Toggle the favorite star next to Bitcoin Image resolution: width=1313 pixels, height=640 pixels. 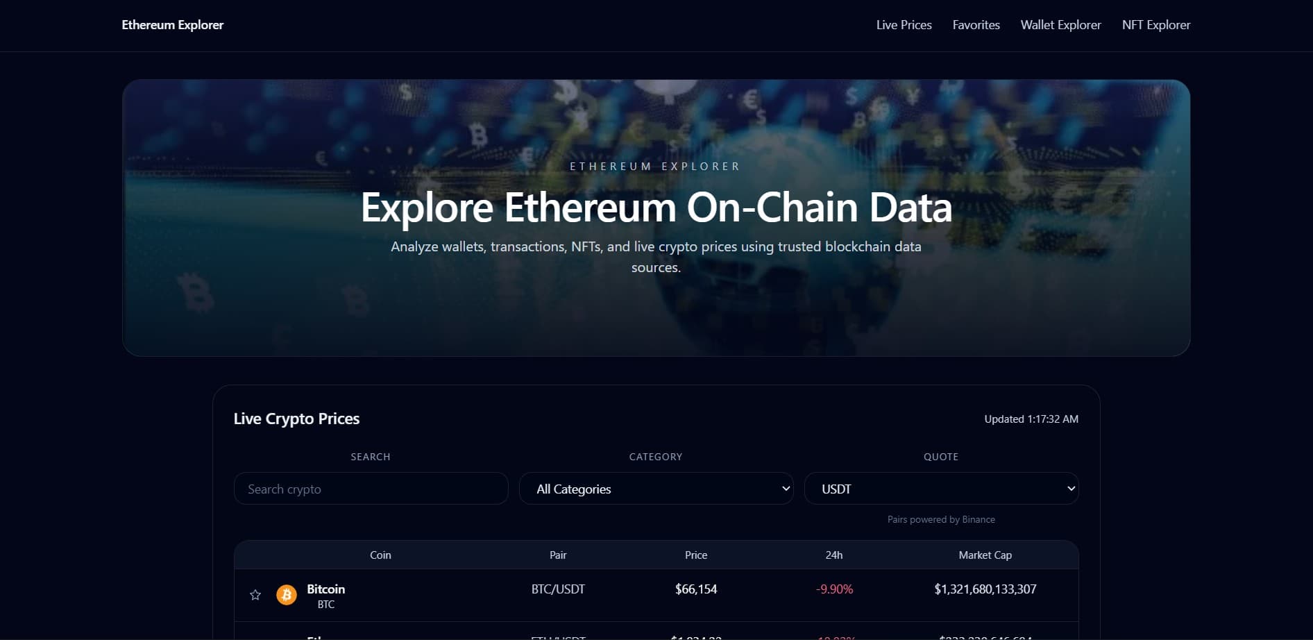(255, 595)
